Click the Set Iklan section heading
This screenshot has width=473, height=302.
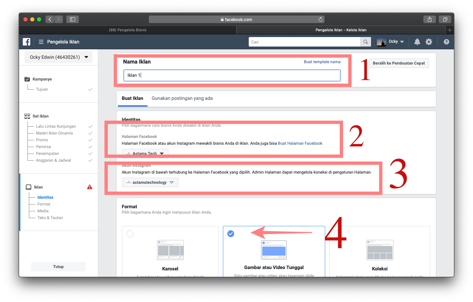pos(40,116)
